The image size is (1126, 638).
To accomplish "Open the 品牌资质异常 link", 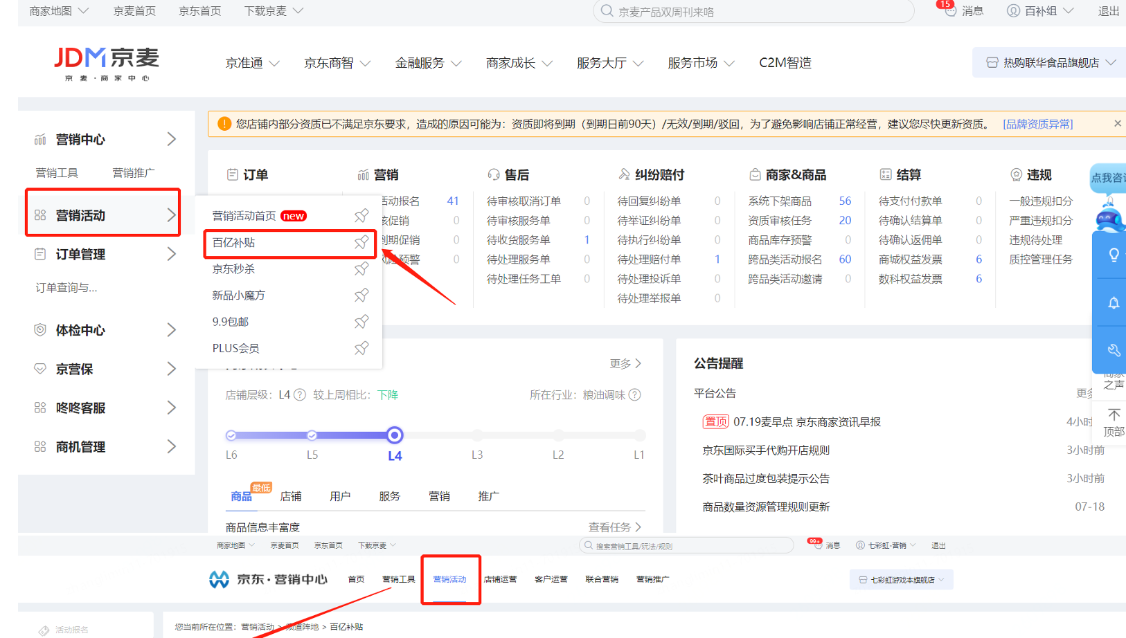I will [x=1037, y=124].
